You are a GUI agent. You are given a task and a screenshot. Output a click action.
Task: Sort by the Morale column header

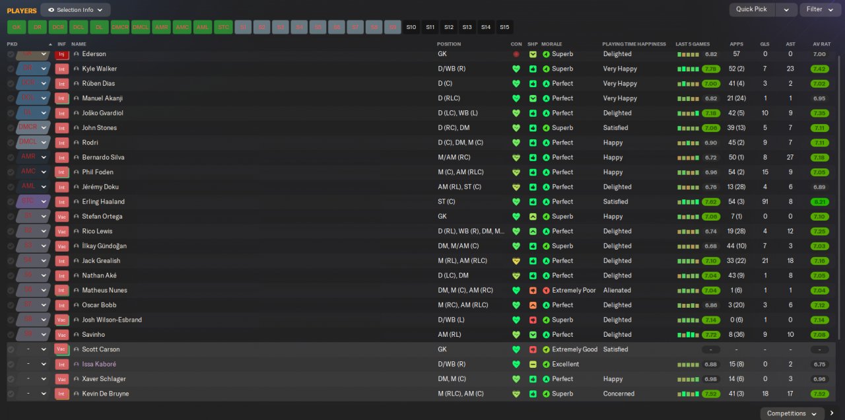click(552, 44)
